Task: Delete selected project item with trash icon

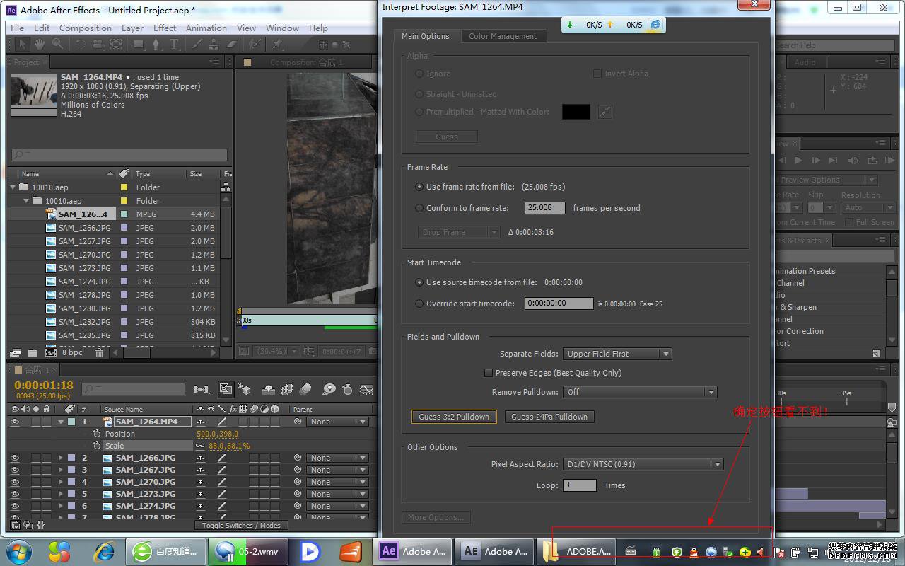Action: tap(99, 352)
